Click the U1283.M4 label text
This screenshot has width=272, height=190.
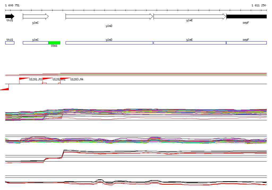point(77,79)
